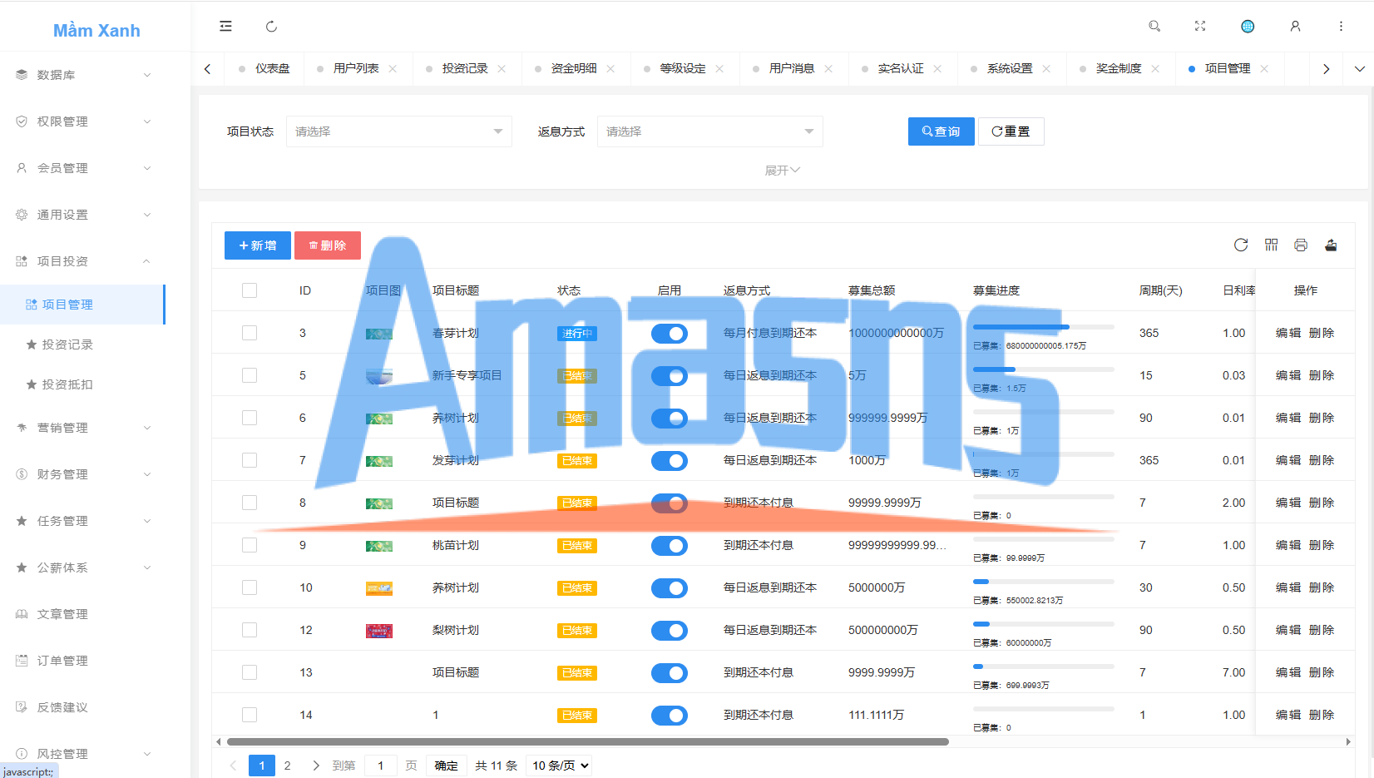Close the 实名认证 tab

point(937,68)
